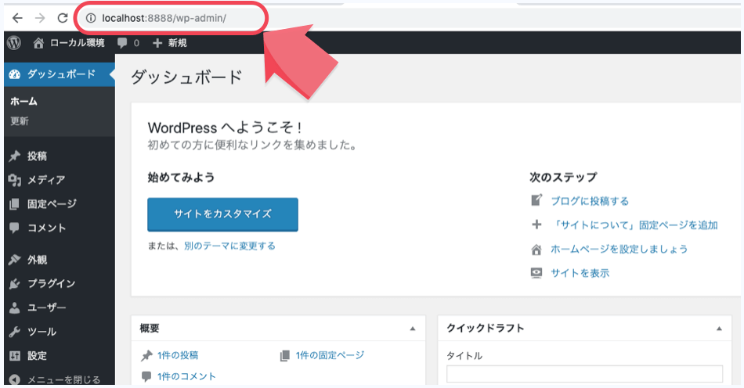Click the browser back arrow
The height and width of the screenshot is (388, 744).
click(x=17, y=18)
